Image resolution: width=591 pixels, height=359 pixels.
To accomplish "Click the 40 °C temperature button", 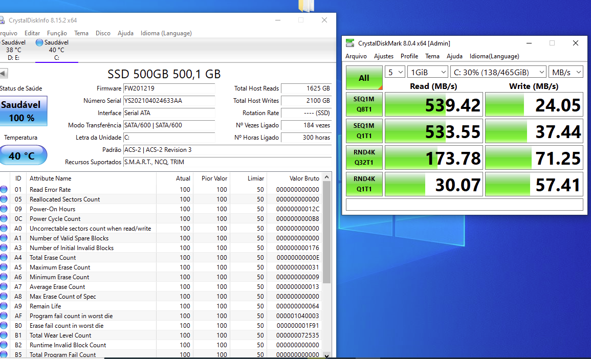I will click(23, 155).
